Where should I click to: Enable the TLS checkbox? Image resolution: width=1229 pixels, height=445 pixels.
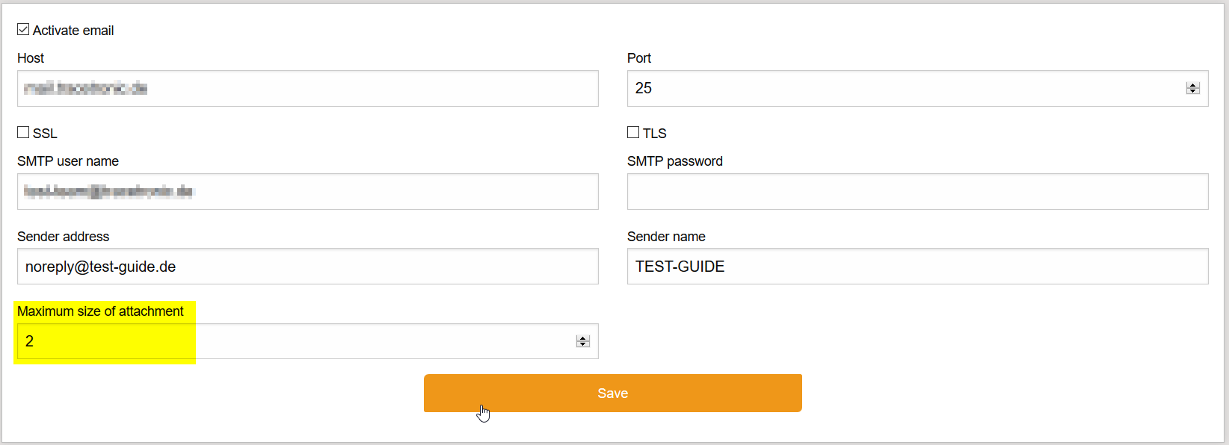coord(633,132)
